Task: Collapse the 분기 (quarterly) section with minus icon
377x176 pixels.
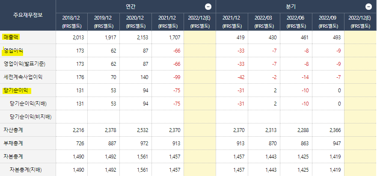Action: [x=368, y=7]
